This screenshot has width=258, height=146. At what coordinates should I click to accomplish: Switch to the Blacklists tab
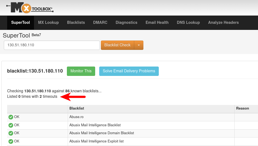76,22
